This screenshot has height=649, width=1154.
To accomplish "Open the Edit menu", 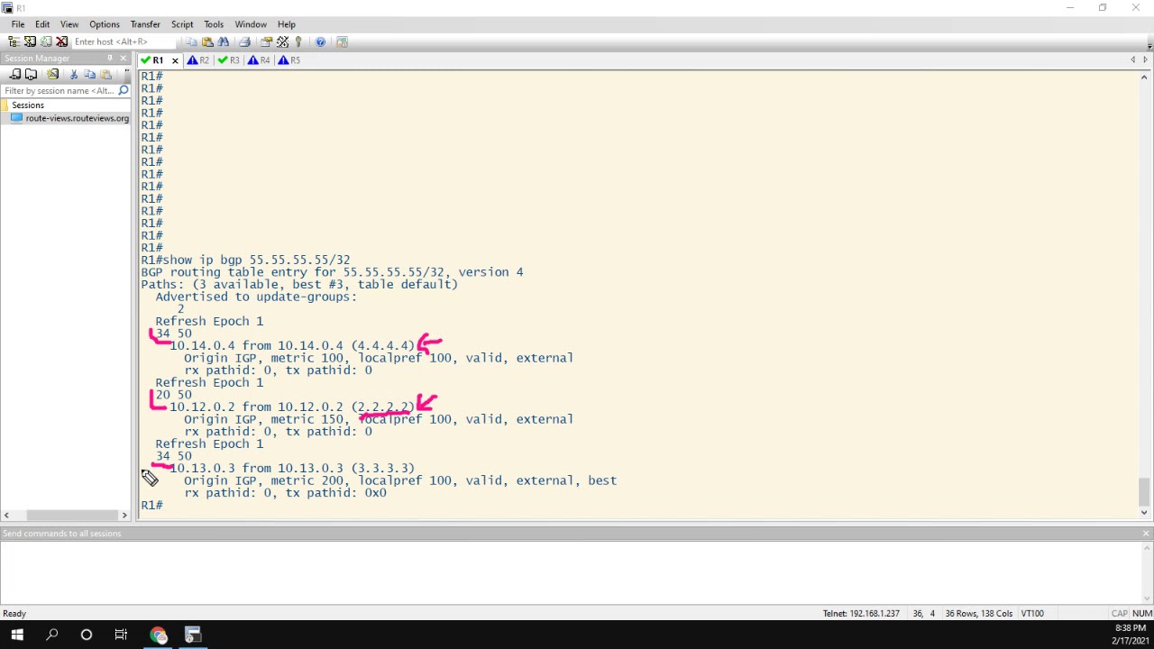I will click(42, 24).
